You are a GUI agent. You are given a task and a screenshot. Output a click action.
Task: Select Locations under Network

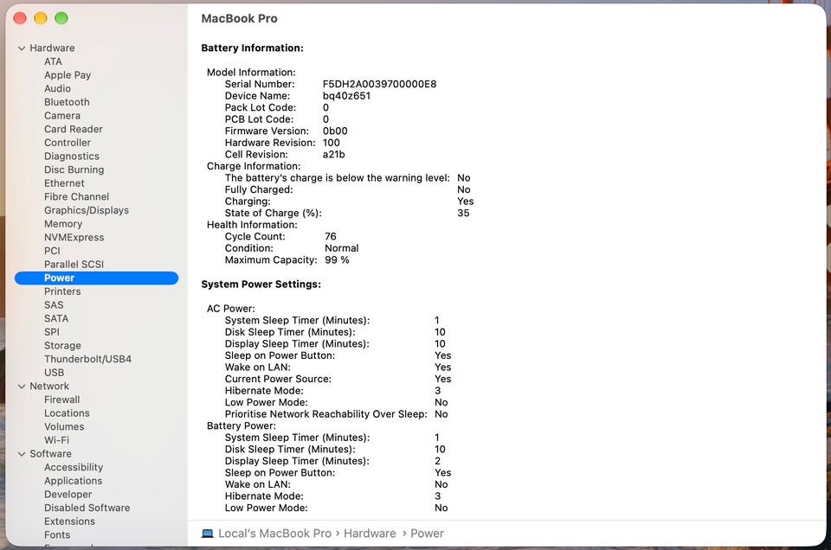(67, 413)
